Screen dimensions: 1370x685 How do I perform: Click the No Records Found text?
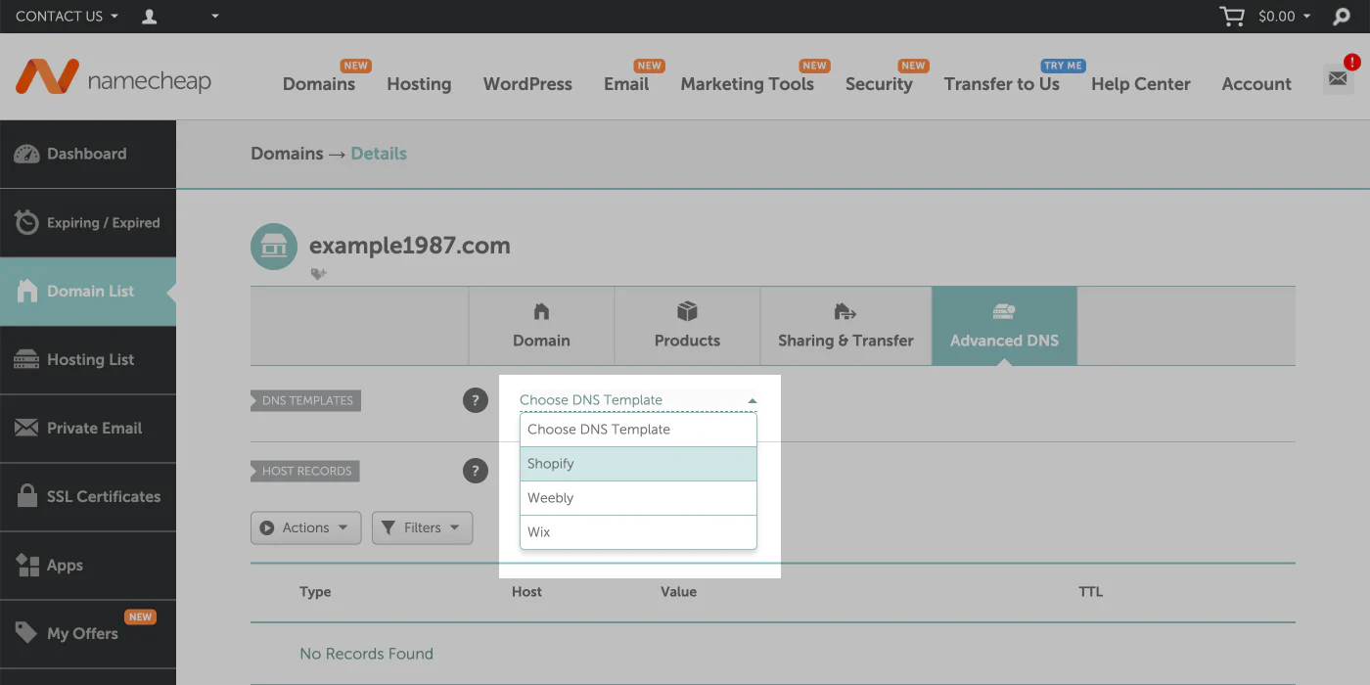[366, 654]
